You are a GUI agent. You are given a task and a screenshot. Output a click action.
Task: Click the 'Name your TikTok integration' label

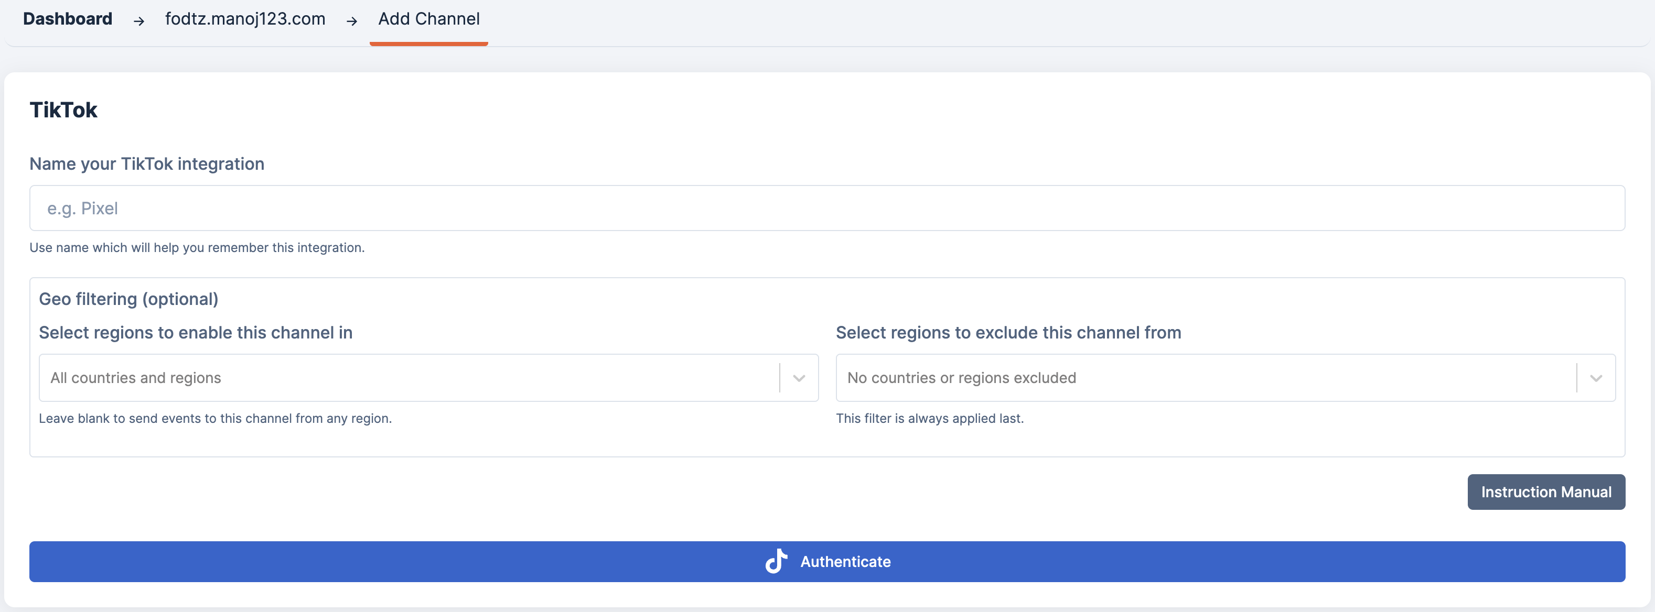pyautogui.click(x=146, y=164)
